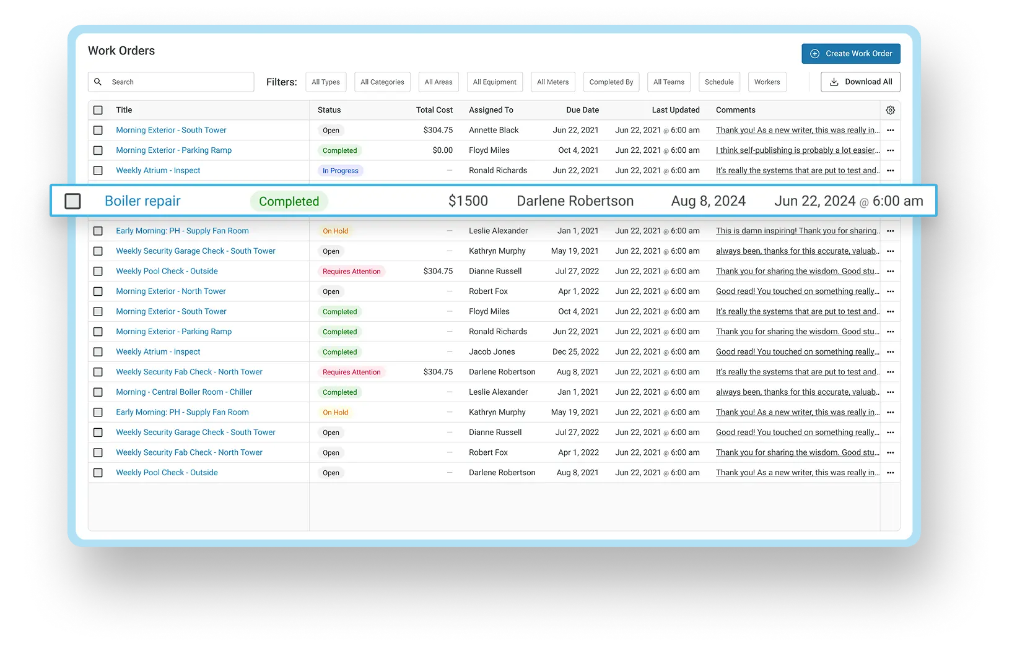Select the checkbox on Annette Black's work order
Viewport: 1012px width, 646px height.
[98, 131]
